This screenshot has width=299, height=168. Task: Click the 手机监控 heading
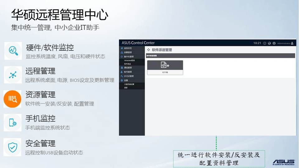pyautogui.click(x=40, y=119)
